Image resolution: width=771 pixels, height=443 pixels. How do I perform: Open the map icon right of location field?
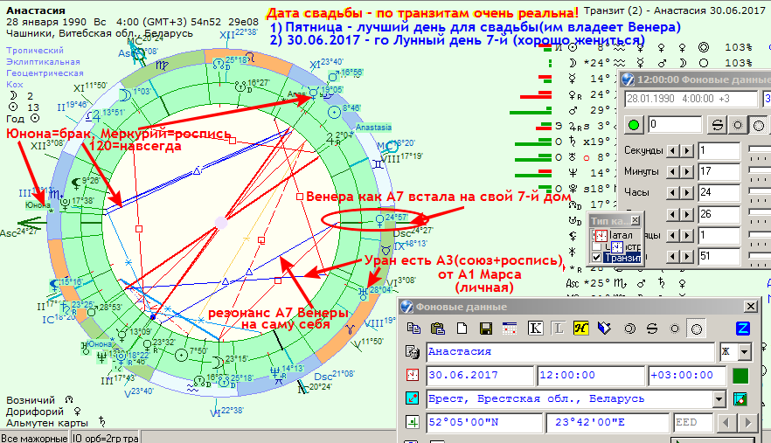740,398
